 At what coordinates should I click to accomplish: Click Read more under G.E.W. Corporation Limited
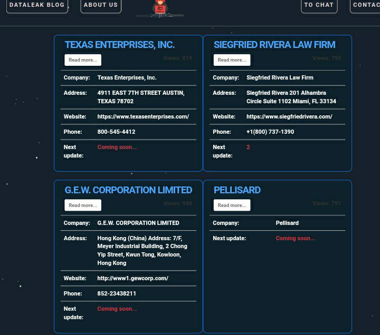83,205
